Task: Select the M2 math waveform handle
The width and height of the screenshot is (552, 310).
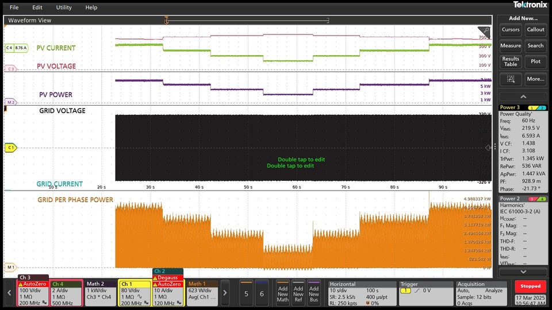Action: click(10, 102)
